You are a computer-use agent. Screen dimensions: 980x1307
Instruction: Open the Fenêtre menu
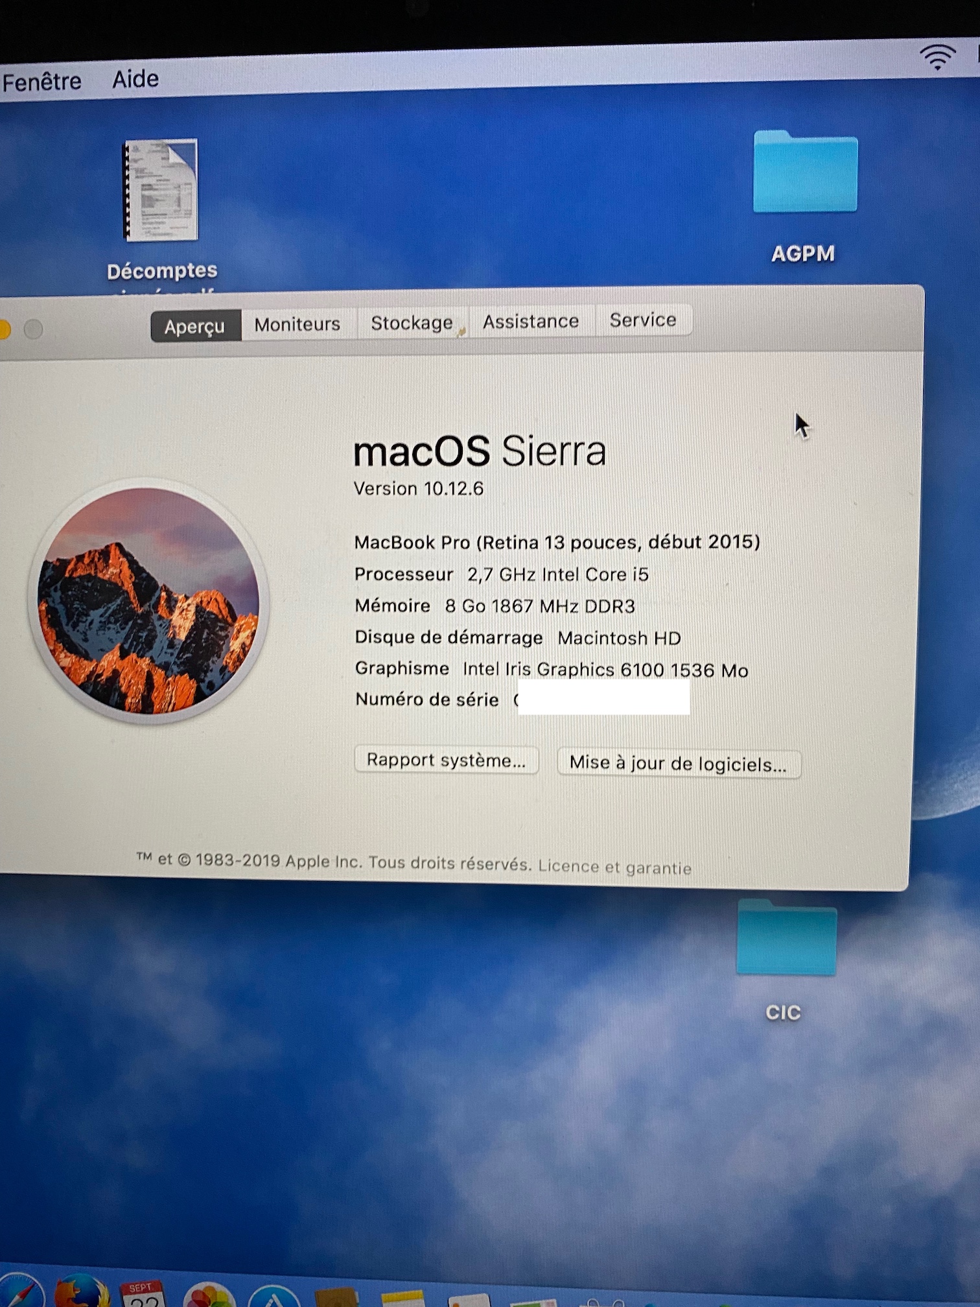coord(41,82)
